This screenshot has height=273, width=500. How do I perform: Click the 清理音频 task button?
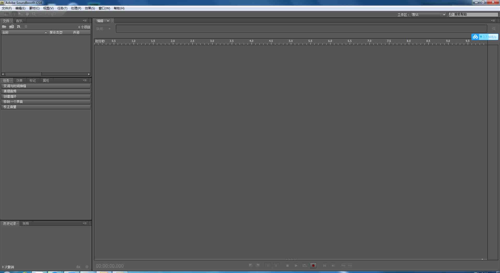pos(46,91)
